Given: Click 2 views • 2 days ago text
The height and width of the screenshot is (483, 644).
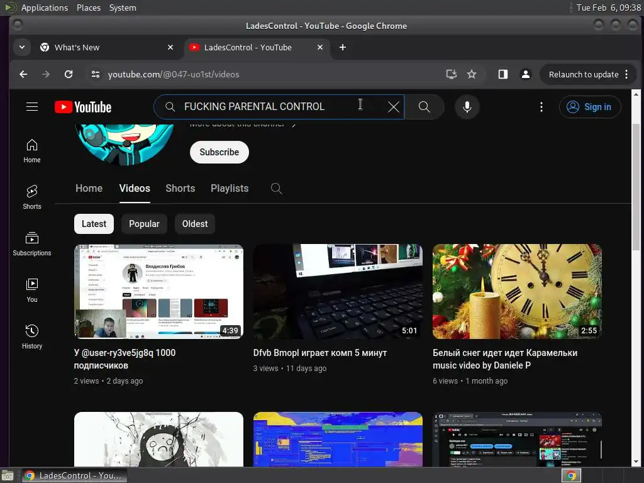Looking at the screenshot, I should pyautogui.click(x=108, y=380).
